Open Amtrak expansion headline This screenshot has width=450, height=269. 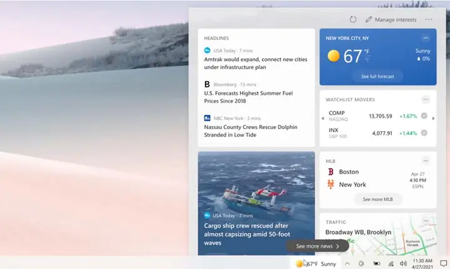pos(256,63)
